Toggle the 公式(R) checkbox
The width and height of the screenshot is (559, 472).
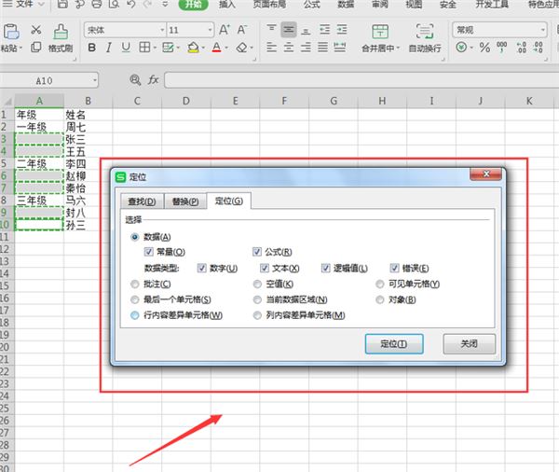point(257,252)
